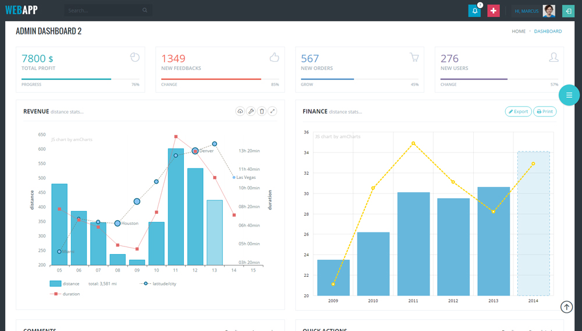Click the '7800 $' total profit value

37,58
